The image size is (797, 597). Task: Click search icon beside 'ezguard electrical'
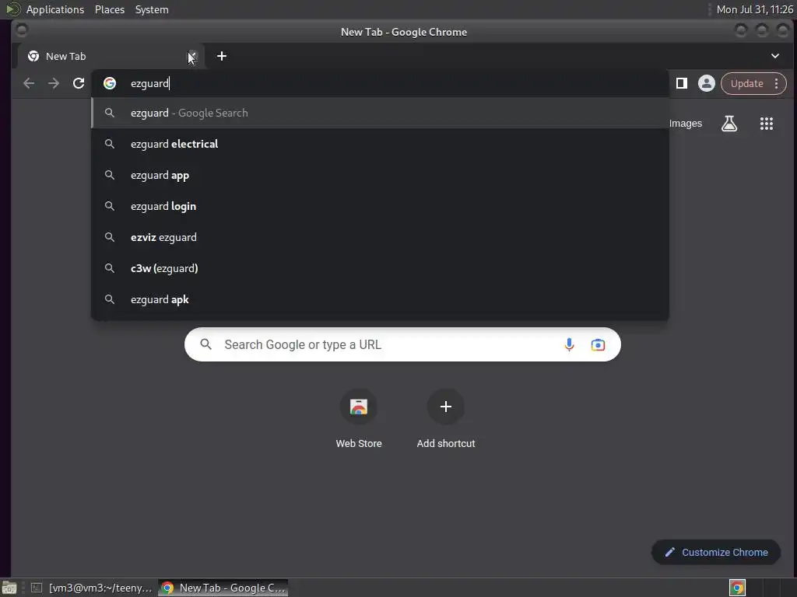tap(109, 144)
